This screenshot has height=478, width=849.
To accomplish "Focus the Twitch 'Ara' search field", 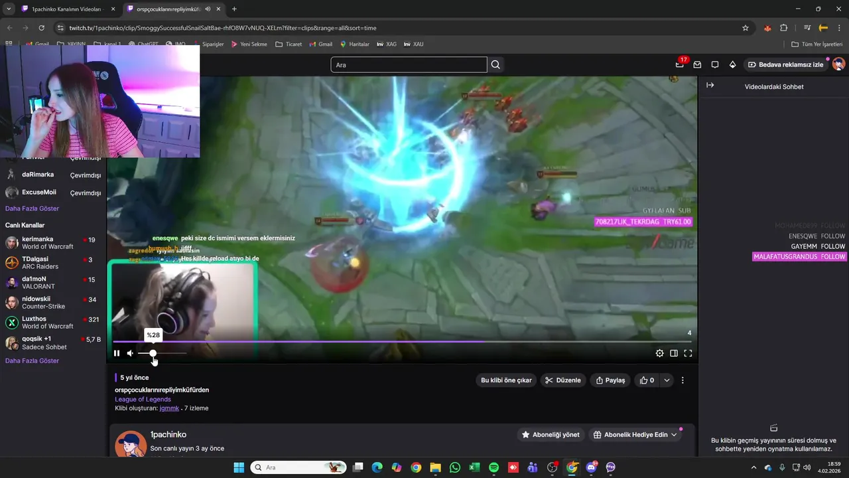I will [409, 64].
